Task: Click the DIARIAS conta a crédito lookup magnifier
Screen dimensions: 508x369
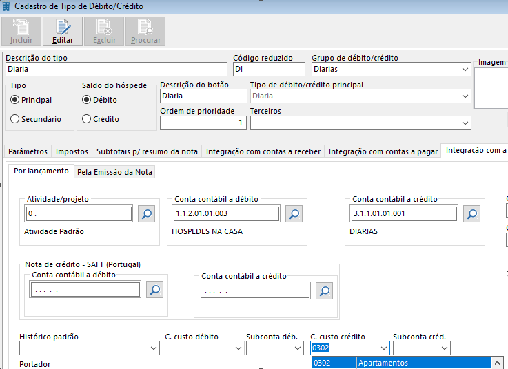Action: (472, 214)
